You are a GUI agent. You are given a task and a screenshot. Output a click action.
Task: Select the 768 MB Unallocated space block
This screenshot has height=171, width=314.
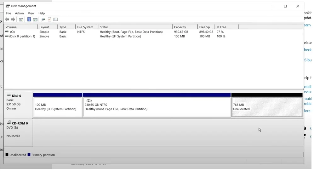267,105
